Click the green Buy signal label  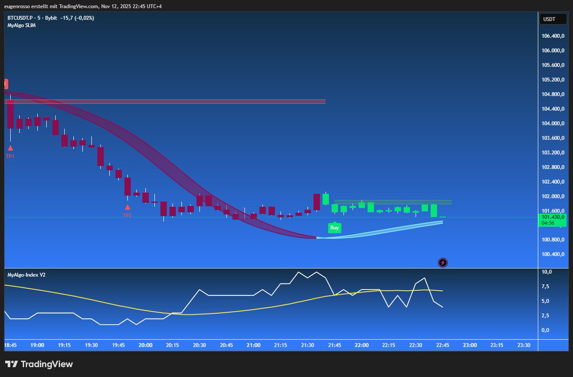coord(334,228)
